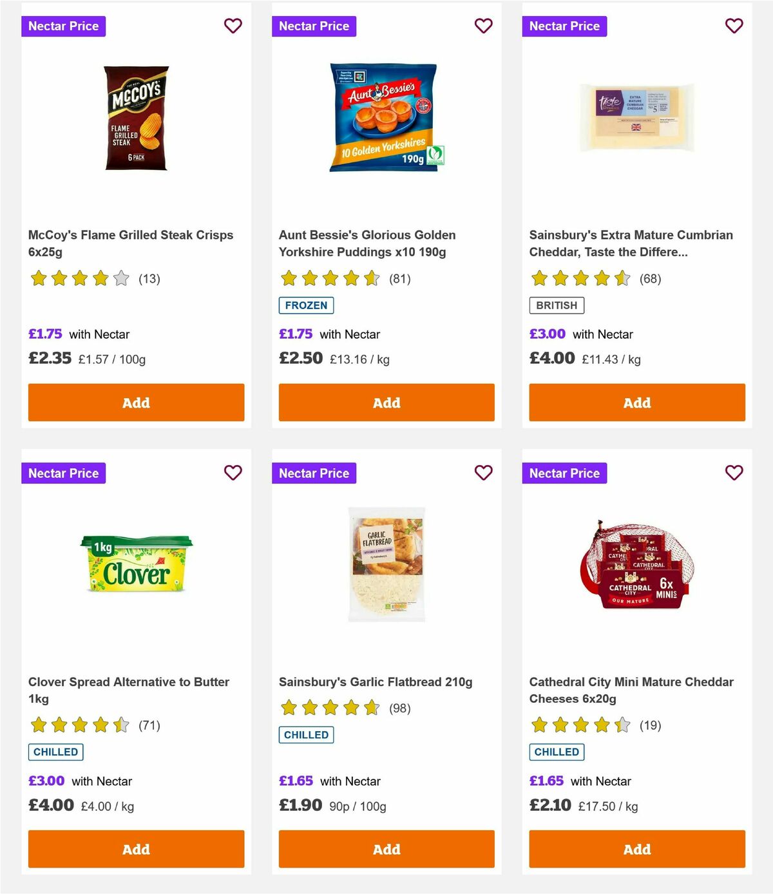Viewport: 773px width, 894px height.
Task: Add Clover Spread to trolley
Action: pos(135,849)
